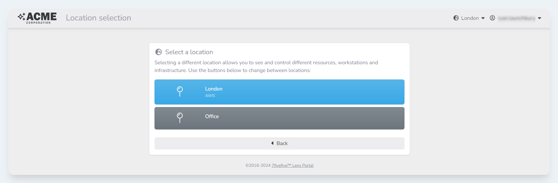Viewport: 558px width, 183px height.
Task: Click the 'Select a location' heading
Action: pos(189,52)
